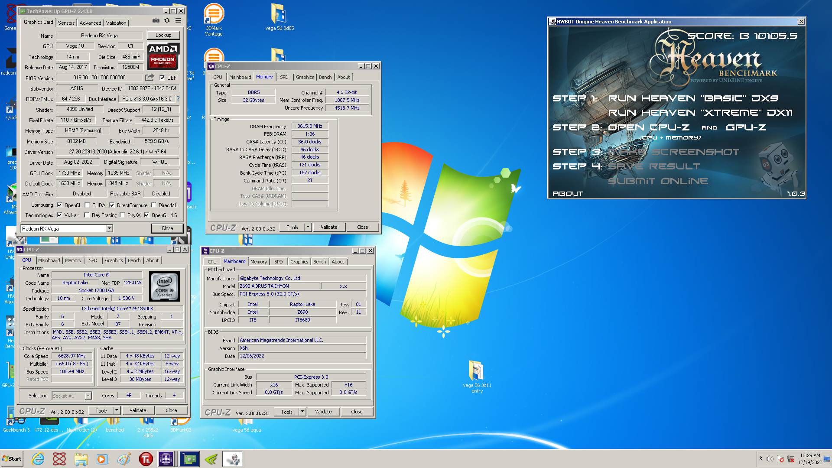Click the AMD Radeon Graphics logo
The width and height of the screenshot is (832, 468).
point(163,56)
